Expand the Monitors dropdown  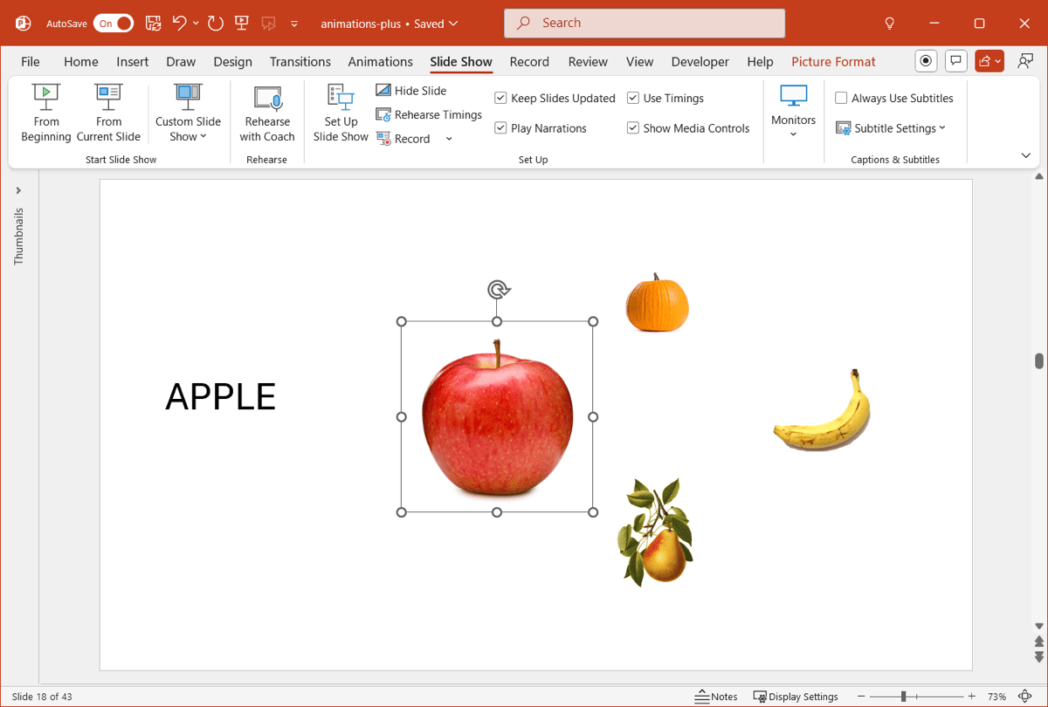[x=793, y=113]
